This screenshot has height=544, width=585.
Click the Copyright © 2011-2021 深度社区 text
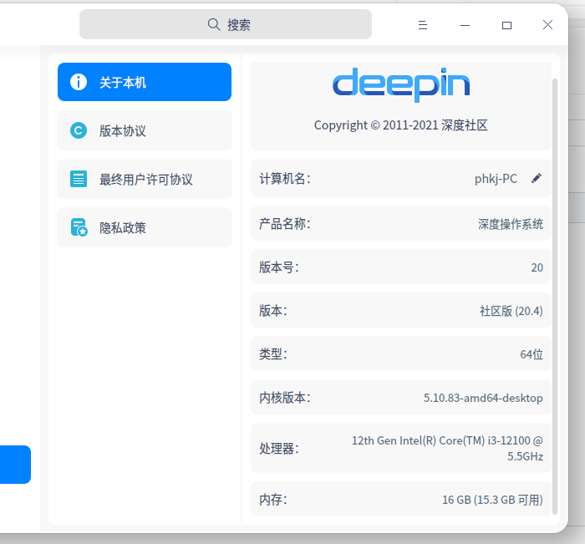tap(401, 125)
